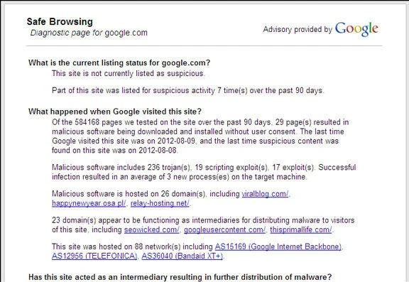Click the '7 time(s) over past 90 days' sentence
409x282 pixels.
tap(187, 90)
